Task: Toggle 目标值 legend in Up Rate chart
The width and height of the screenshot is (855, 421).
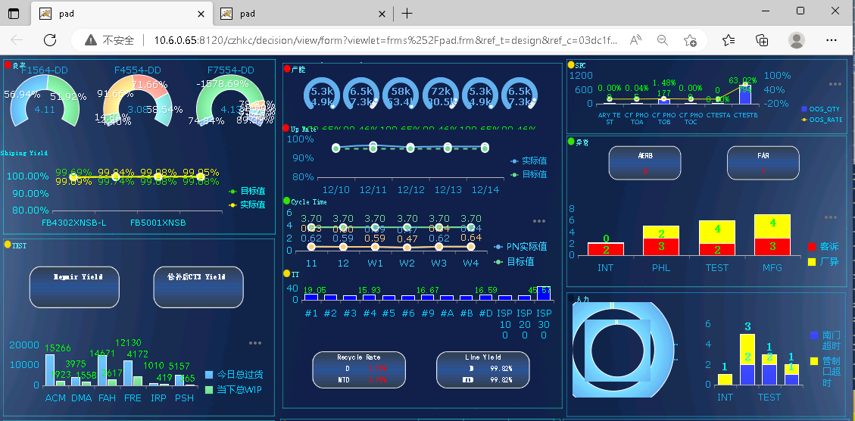Action: [x=529, y=174]
